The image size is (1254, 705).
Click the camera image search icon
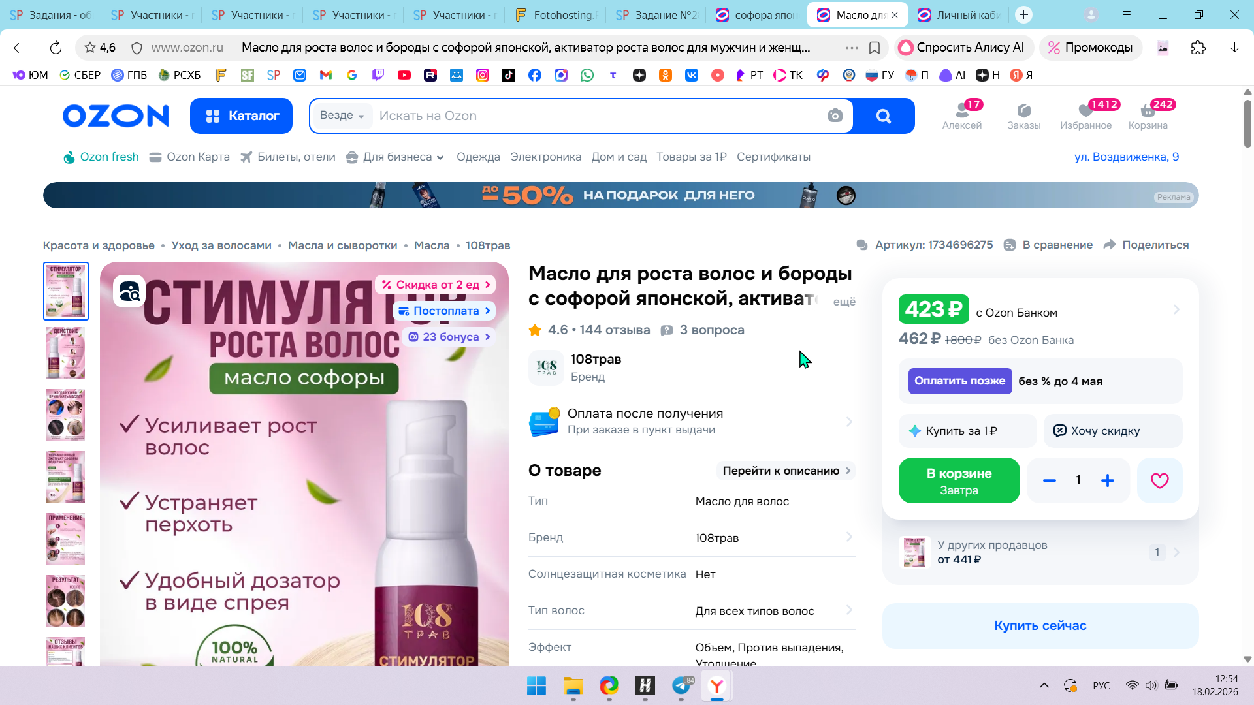[835, 116]
